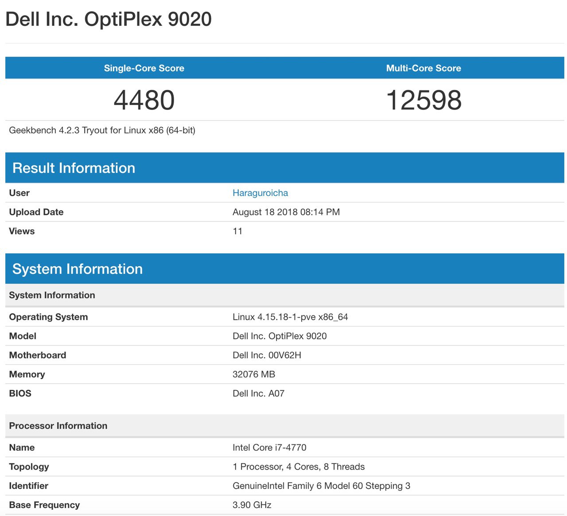Click the Processor Information subheader

coord(285,426)
